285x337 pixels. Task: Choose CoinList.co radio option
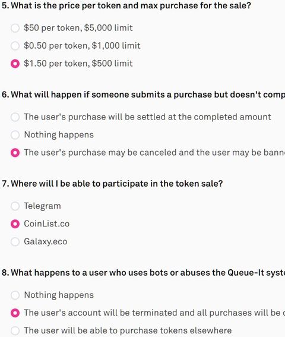[x=15, y=224]
